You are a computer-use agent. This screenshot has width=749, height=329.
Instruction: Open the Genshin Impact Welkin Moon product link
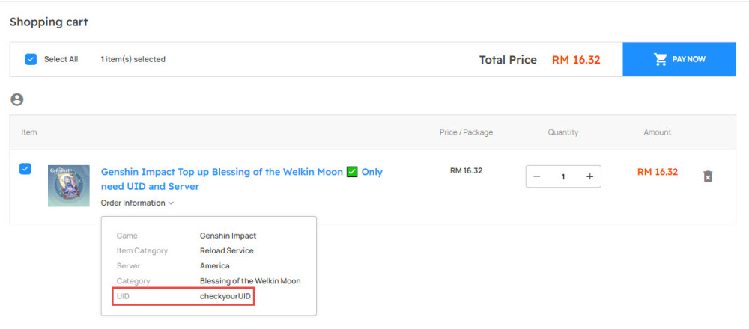(242, 179)
